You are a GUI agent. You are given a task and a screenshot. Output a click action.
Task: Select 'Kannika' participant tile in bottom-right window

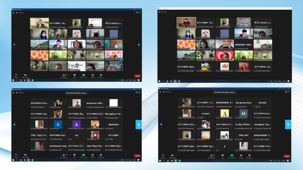click(x=262, y=103)
